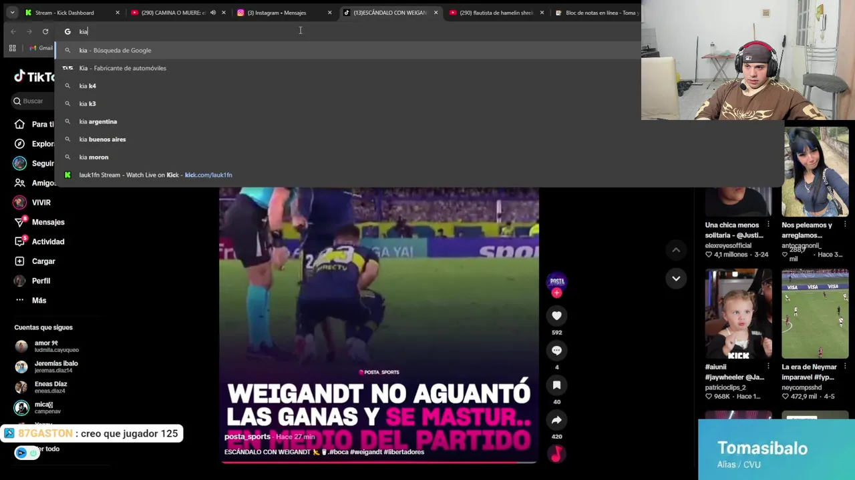The image size is (855, 480).
Task: Close the Stream - Kick Dashboard tab
Action: 118,12
